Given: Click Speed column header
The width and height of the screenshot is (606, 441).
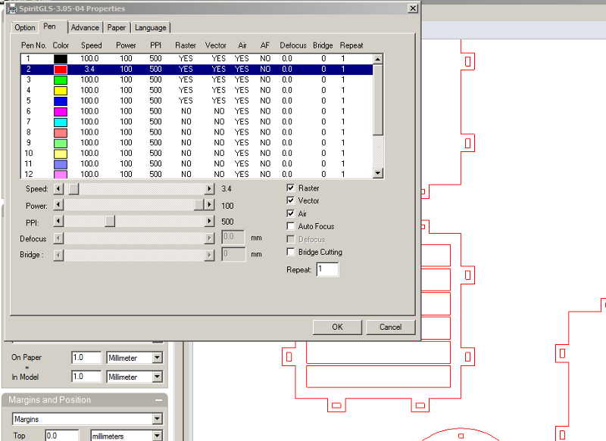Looking at the screenshot, I should pos(91,45).
